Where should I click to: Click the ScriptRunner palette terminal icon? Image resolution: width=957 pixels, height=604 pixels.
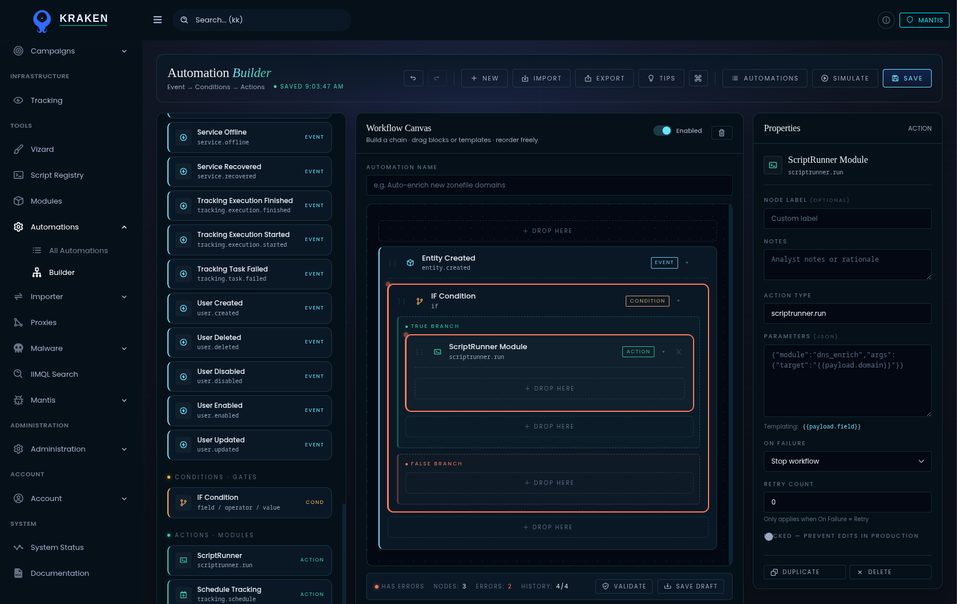[x=183, y=560]
